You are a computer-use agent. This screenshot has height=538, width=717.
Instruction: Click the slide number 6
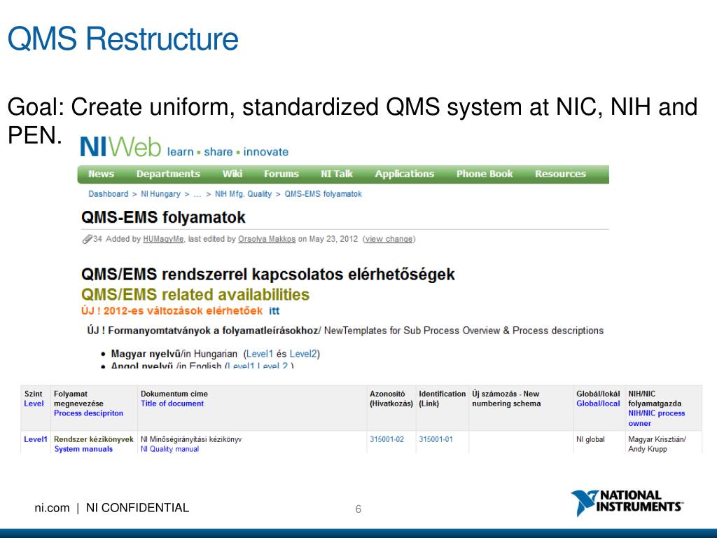tap(358, 509)
